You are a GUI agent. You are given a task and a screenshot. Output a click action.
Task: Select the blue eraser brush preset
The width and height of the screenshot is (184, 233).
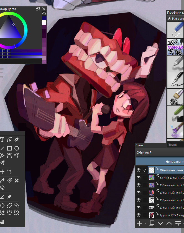click(175, 30)
